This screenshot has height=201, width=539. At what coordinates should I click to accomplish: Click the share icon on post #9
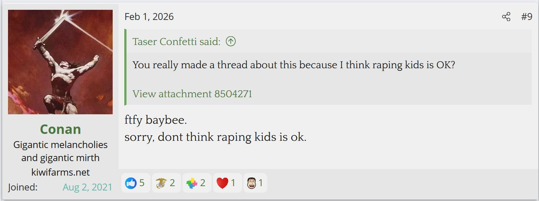coord(506,17)
